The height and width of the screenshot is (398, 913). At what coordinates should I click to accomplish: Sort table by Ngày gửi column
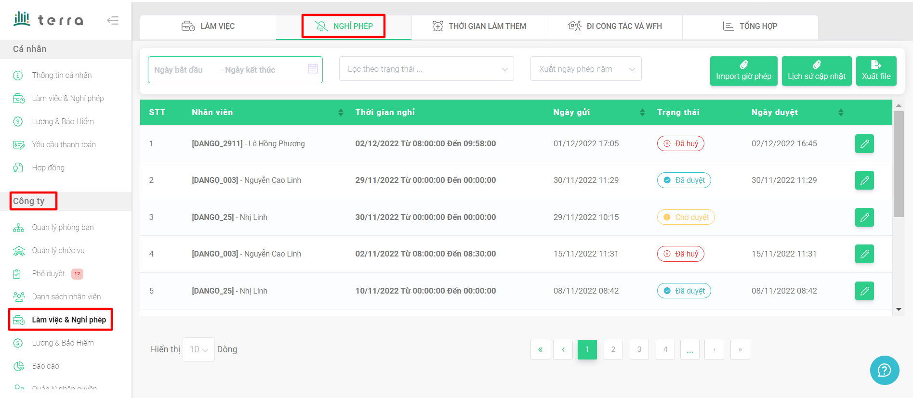point(642,112)
